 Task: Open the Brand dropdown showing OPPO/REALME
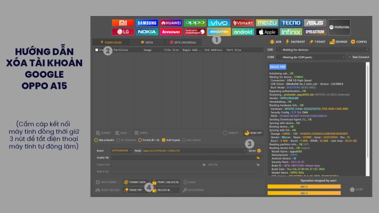(121, 151)
